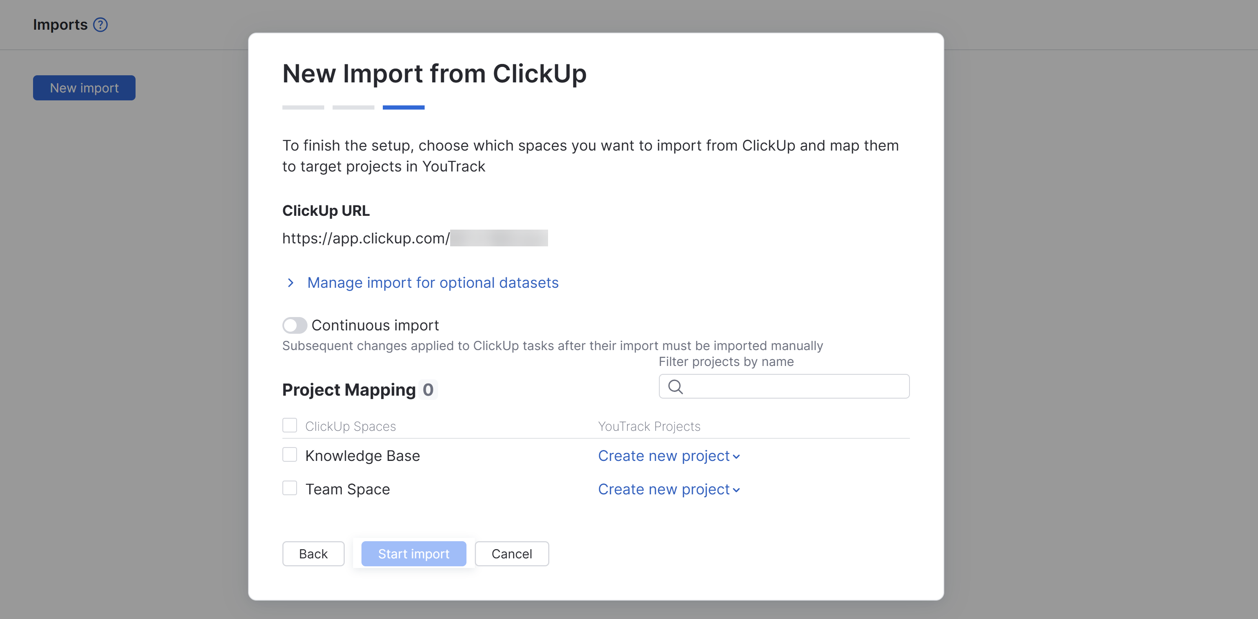
Task: Click the ClickUp URL value text
Action: tap(415, 238)
